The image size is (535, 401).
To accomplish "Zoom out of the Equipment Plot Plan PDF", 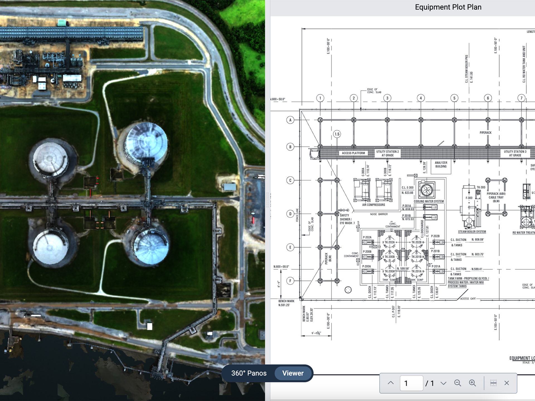I will click(x=458, y=383).
